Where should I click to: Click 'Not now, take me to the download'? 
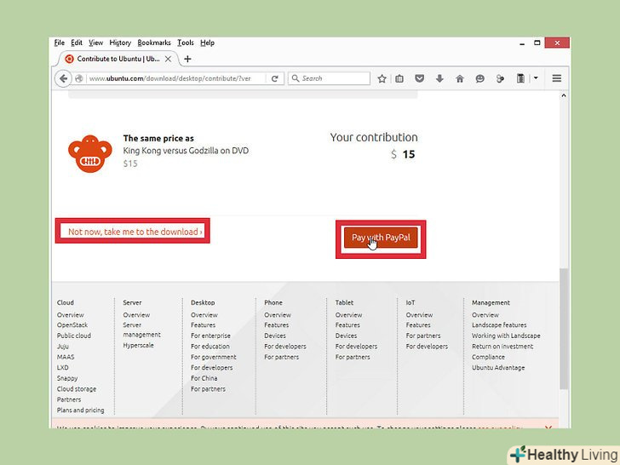(x=135, y=232)
